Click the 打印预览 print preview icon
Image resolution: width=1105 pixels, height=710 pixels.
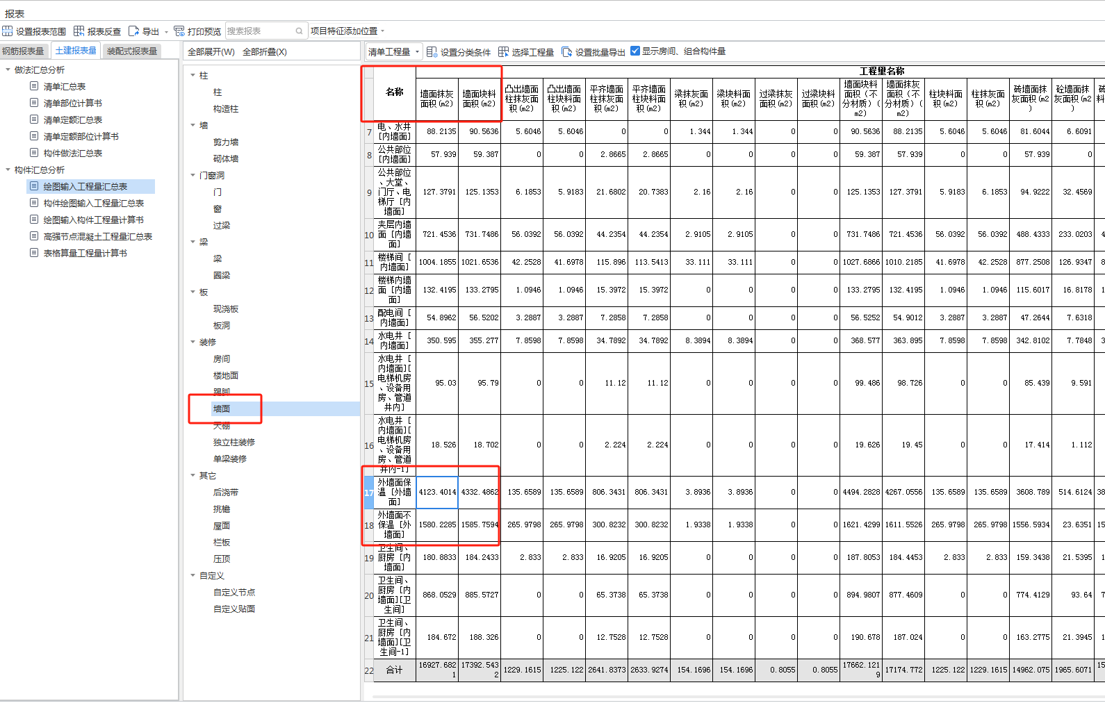(x=179, y=31)
